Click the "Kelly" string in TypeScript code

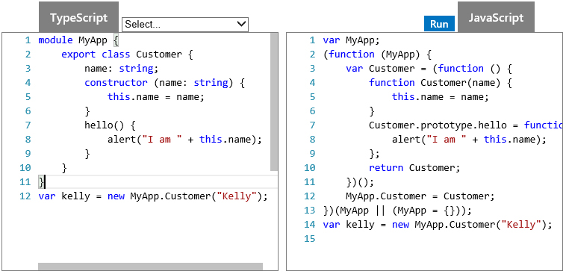(237, 196)
